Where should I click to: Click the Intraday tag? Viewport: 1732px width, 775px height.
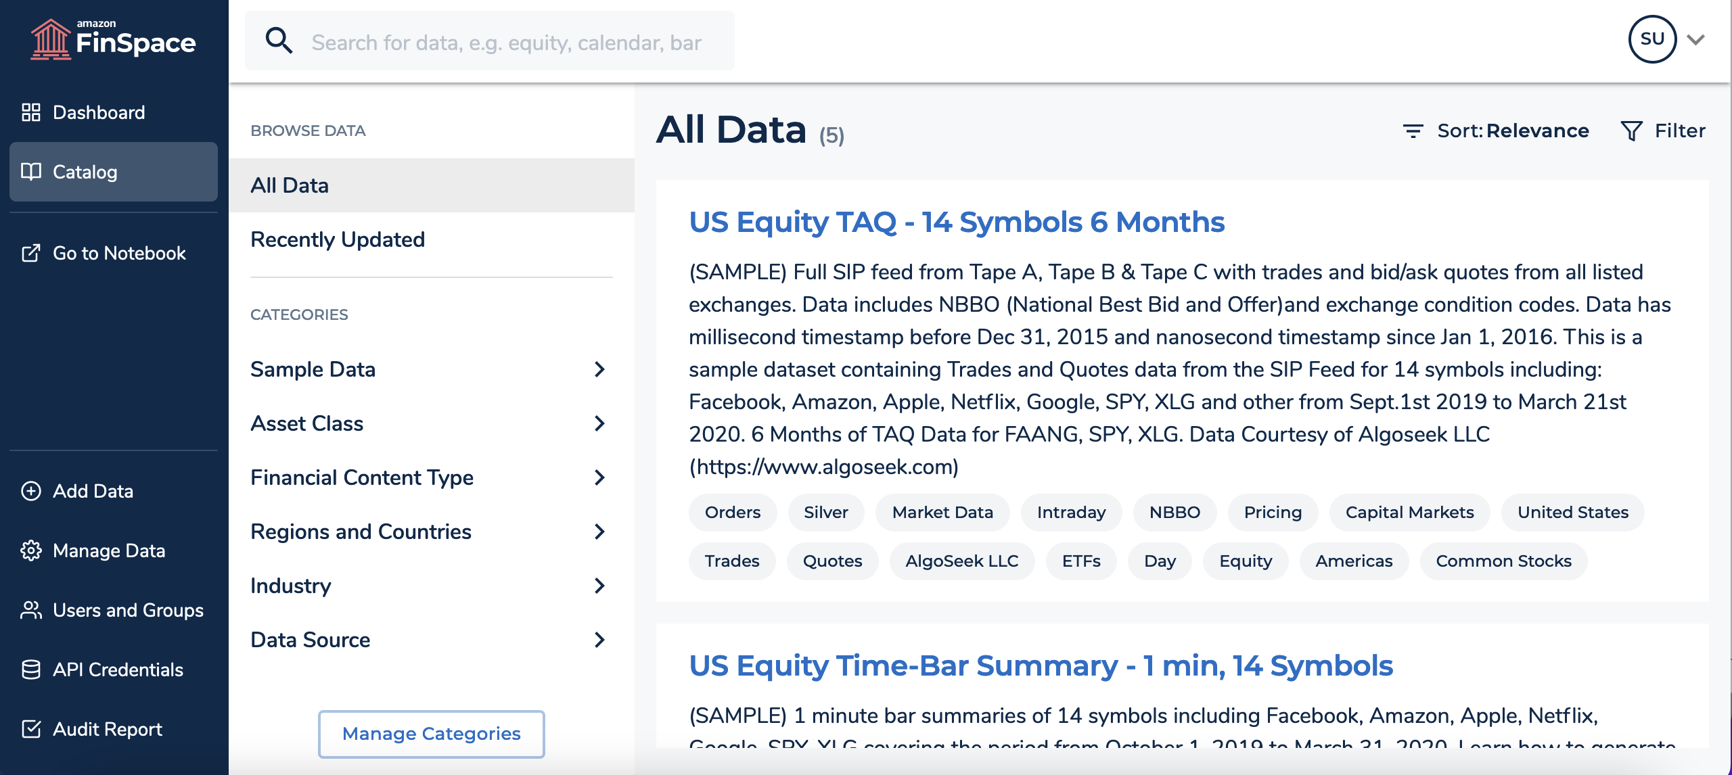[1071, 513]
